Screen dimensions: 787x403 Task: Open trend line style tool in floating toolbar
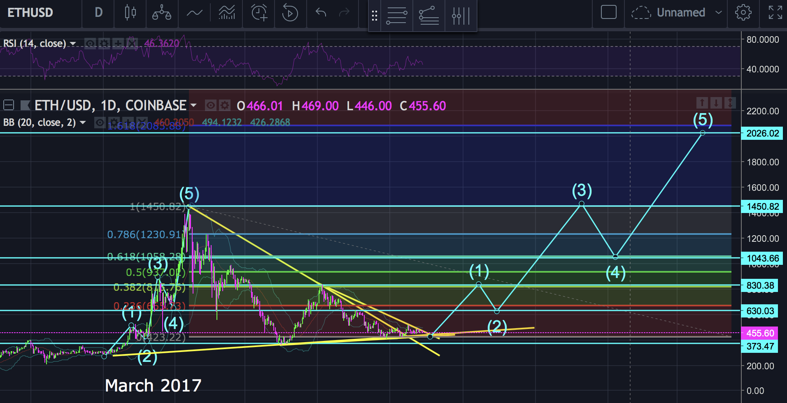pos(429,16)
